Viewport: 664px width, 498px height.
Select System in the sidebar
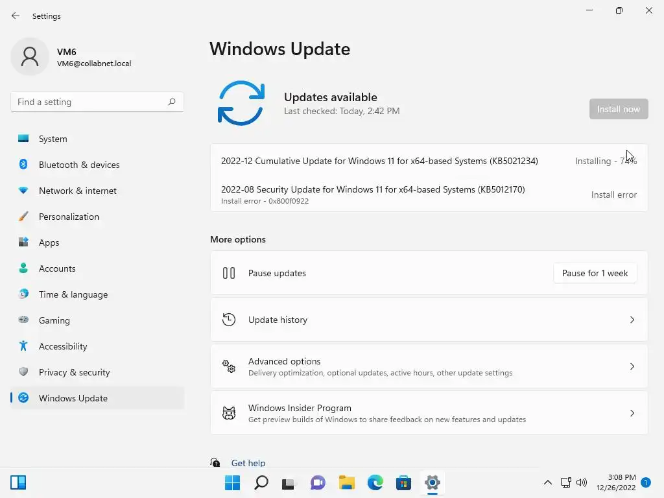97,139
